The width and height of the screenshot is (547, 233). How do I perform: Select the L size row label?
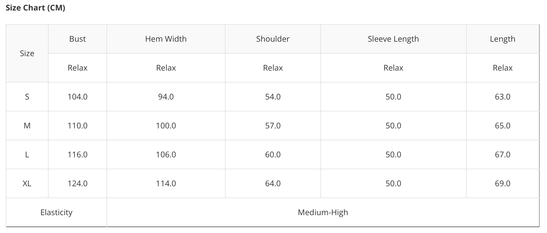(x=27, y=154)
